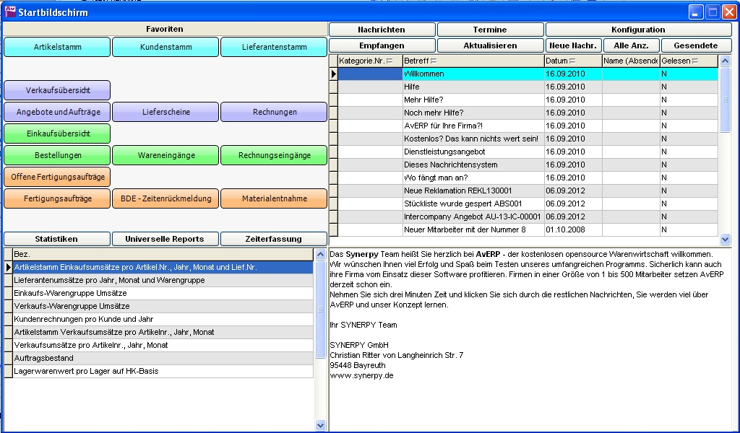The width and height of the screenshot is (740, 433).
Task: Open Wareneingänge
Action: (x=165, y=155)
